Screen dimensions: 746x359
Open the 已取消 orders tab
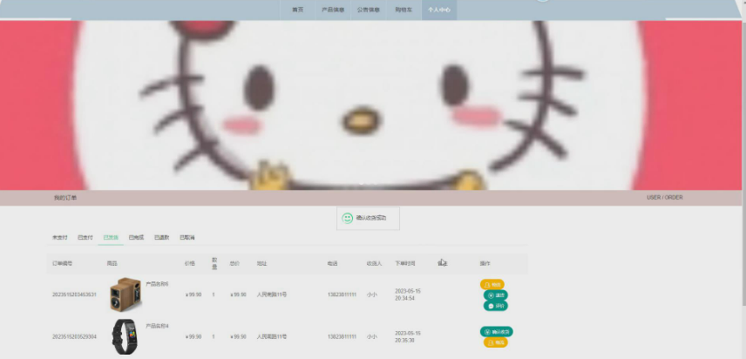click(x=187, y=237)
